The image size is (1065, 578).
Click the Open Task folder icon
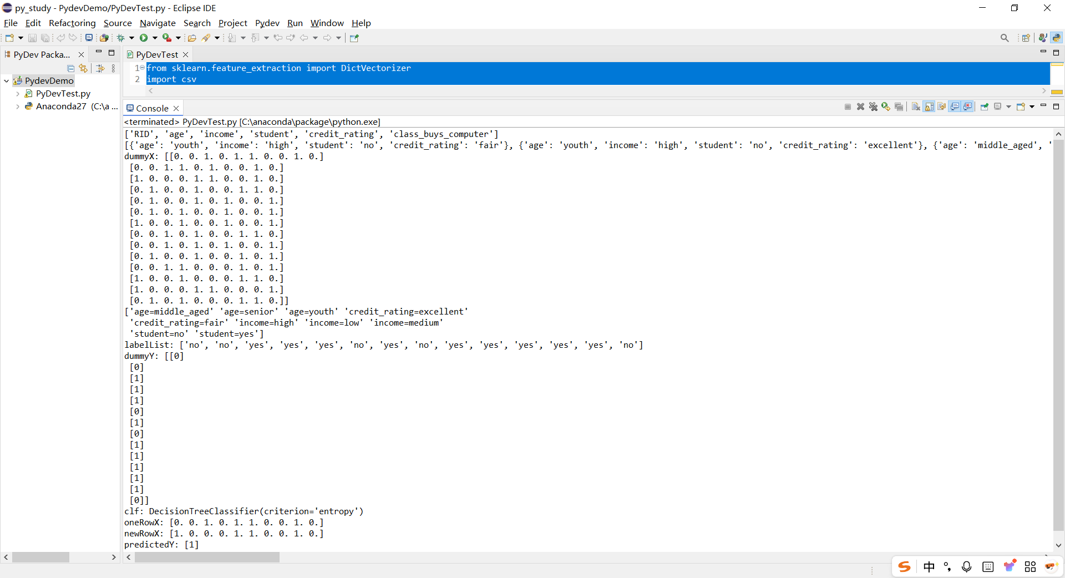[x=192, y=38]
